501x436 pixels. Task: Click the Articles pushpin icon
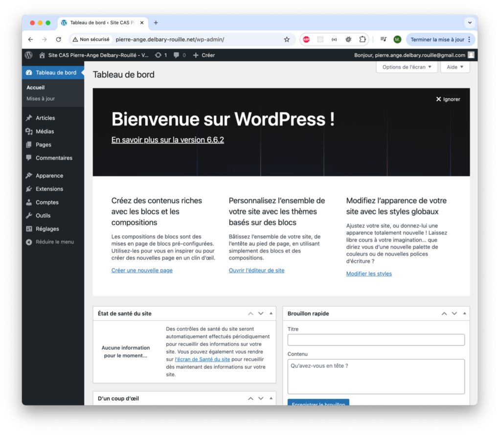coord(29,118)
